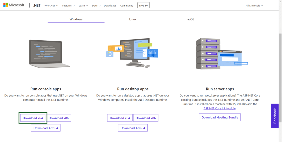Open the Community page
The width and height of the screenshot is (282, 142).
coord(127,6)
